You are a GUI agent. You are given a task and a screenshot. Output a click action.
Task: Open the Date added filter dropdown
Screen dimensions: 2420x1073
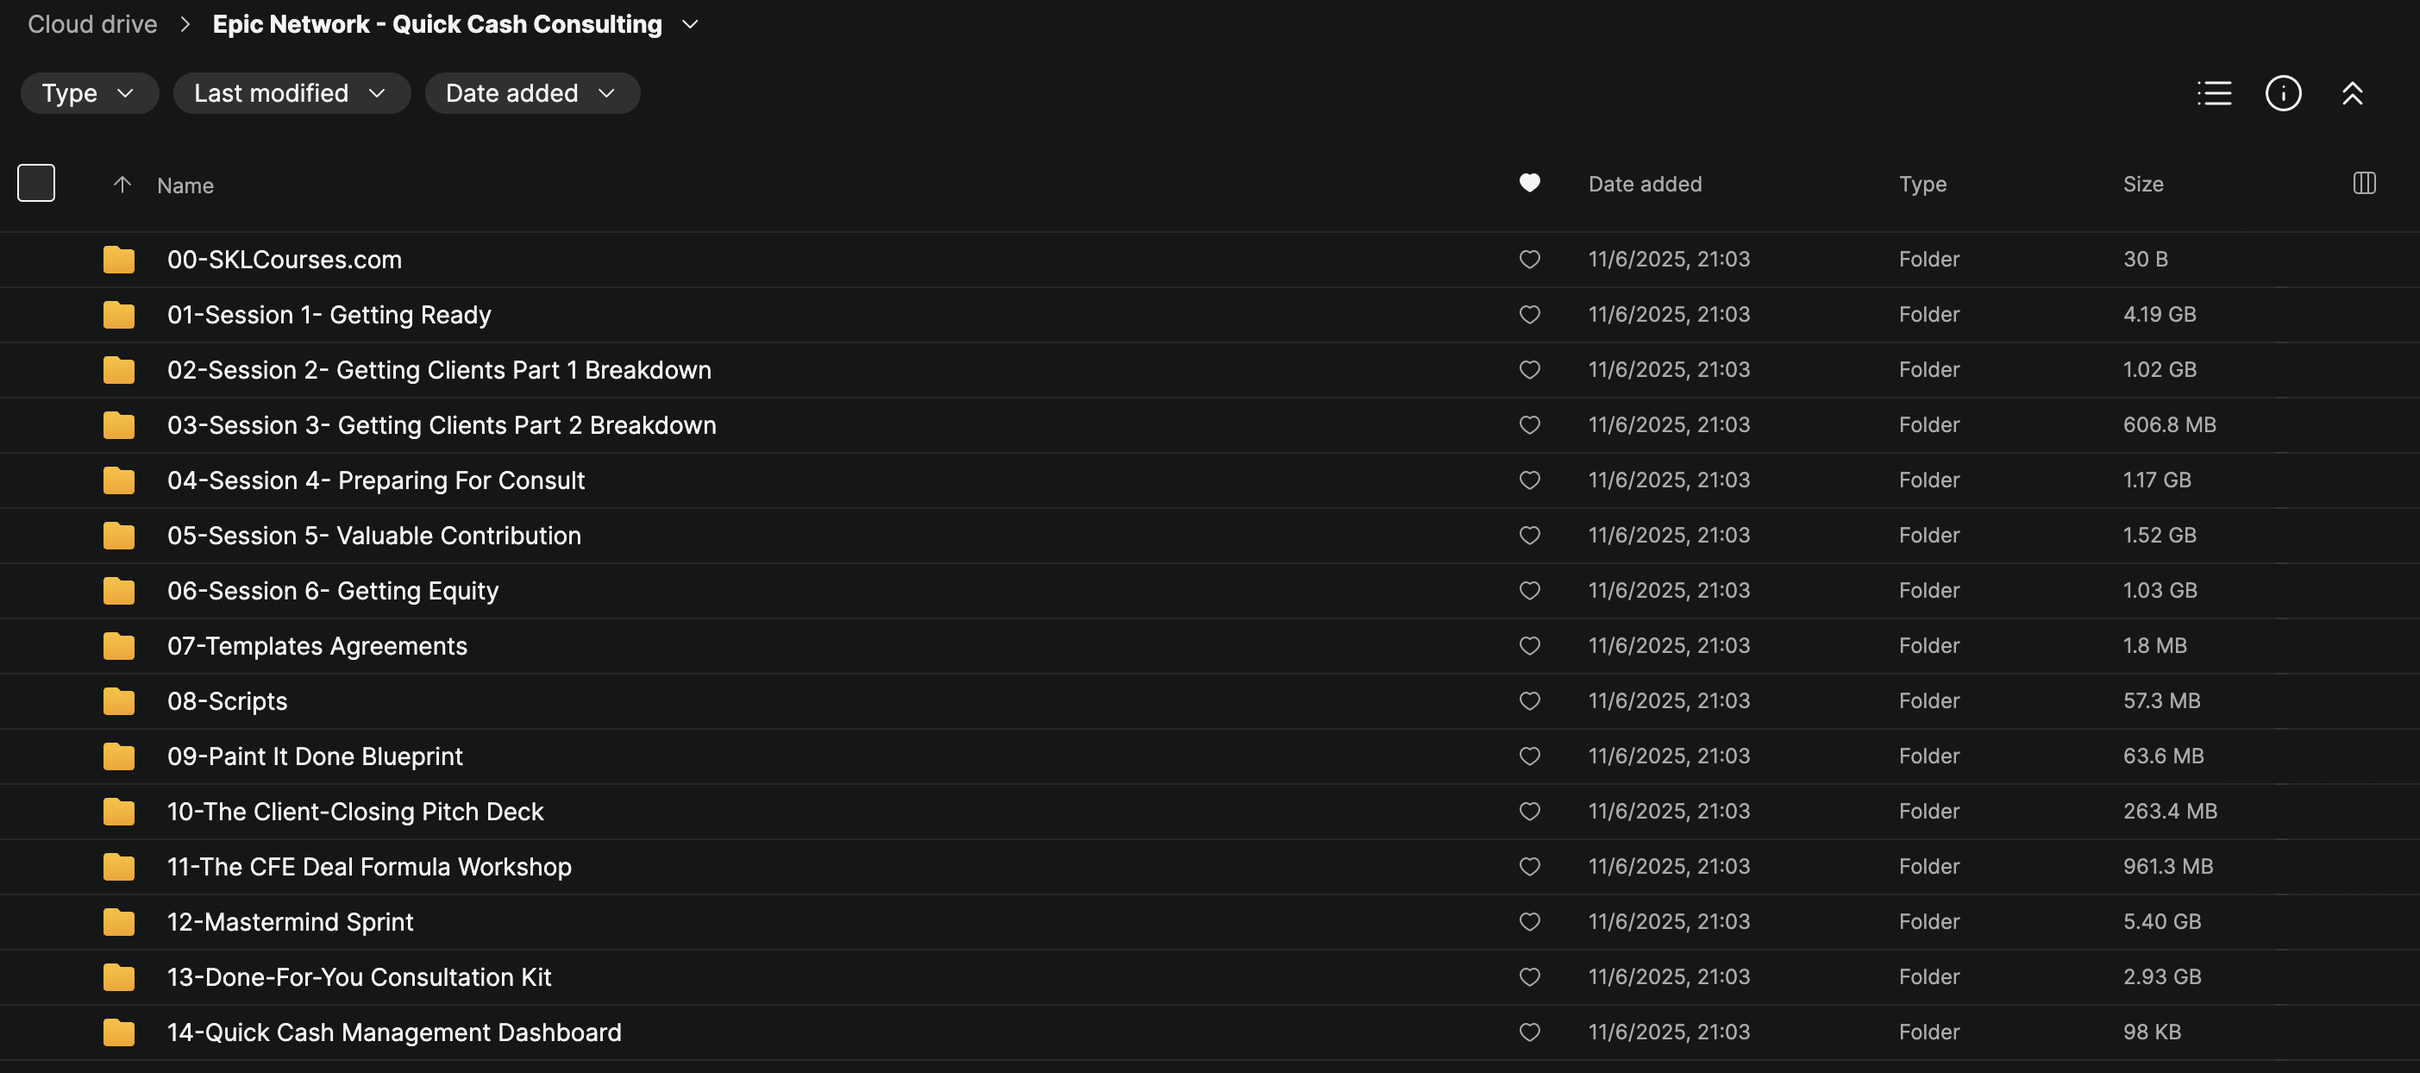pos(532,93)
